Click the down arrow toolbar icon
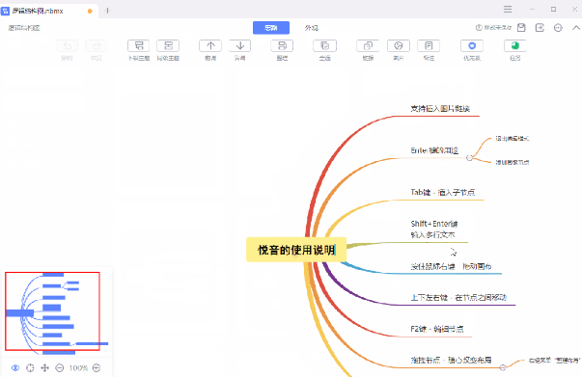The width and height of the screenshot is (582, 377). 240,46
